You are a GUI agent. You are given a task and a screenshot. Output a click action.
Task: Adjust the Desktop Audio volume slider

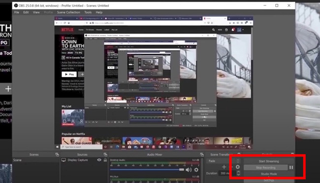click(147, 170)
